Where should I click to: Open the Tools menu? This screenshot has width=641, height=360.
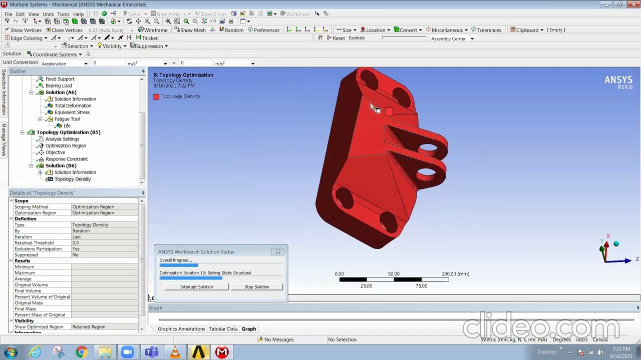click(x=63, y=14)
